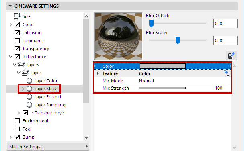Uncheck the Transparency channel checkbox

point(17,49)
